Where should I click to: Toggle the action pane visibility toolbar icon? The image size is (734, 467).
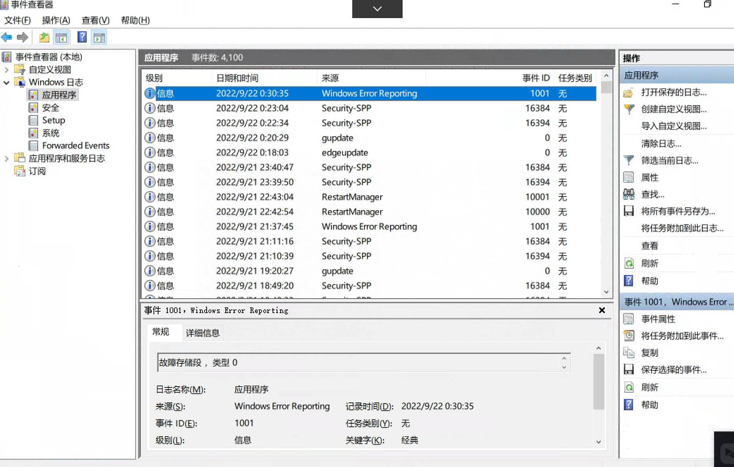99,37
